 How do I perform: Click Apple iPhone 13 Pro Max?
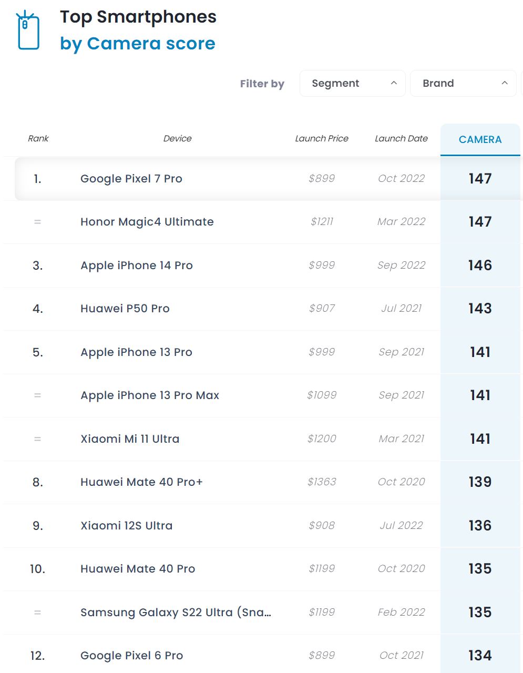(150, 395)
